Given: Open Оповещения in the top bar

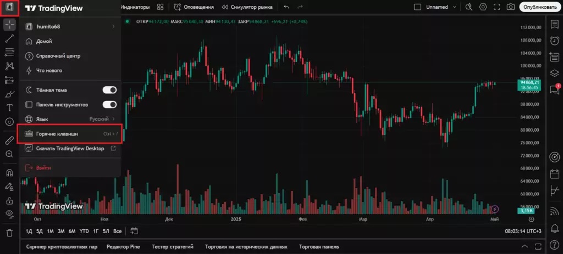Looking at the screenshot, I should click(x=194, y=7).
